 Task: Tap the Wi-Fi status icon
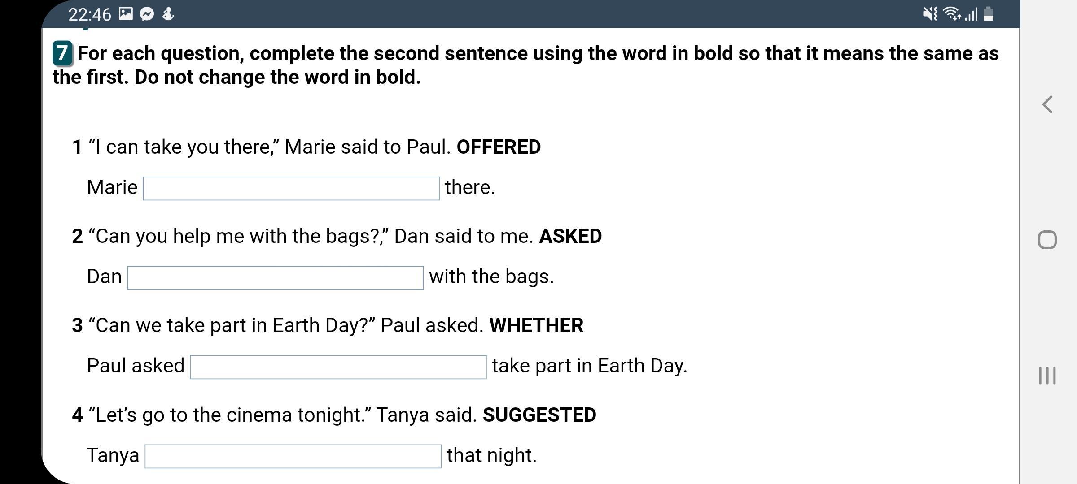click(951, 14)
